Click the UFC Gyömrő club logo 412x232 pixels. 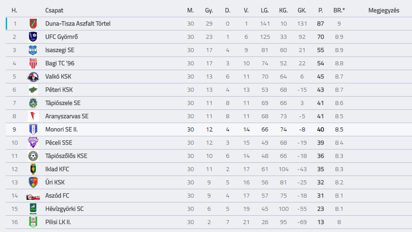tap(33, 37)
